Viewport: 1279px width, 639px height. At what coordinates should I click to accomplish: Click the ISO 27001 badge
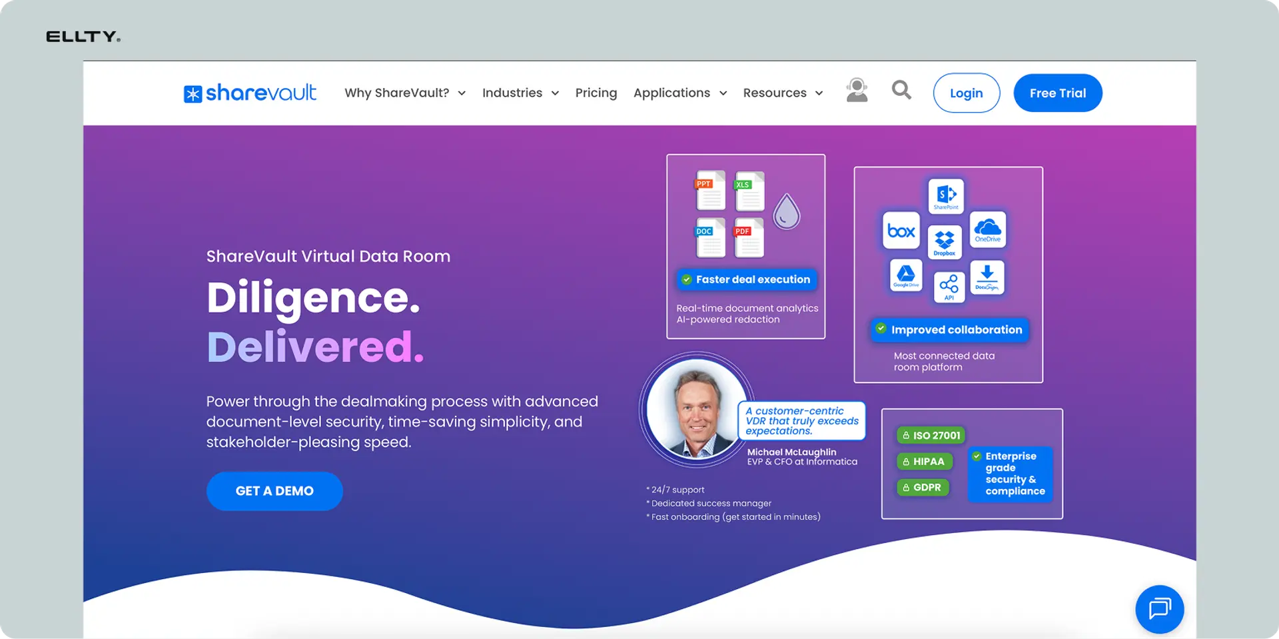click(x=931, y=435)
